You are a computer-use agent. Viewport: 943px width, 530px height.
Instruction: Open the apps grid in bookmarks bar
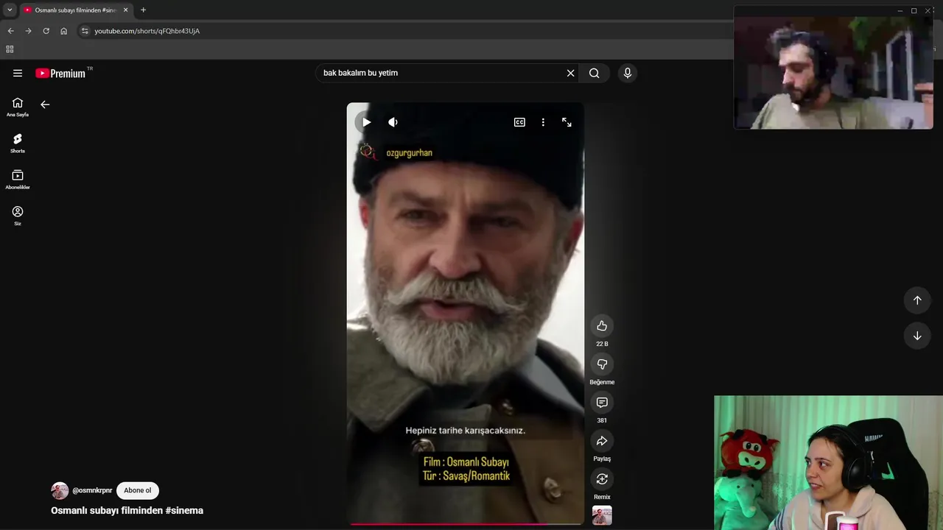[x=10, y=49]
